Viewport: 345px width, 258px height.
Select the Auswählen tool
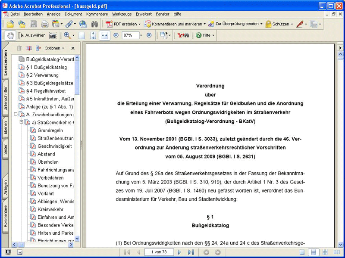click(x=31, y=35)
